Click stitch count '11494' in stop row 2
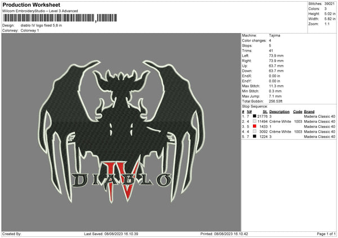This screenshot has width=338, height=238. pos(263,122)
